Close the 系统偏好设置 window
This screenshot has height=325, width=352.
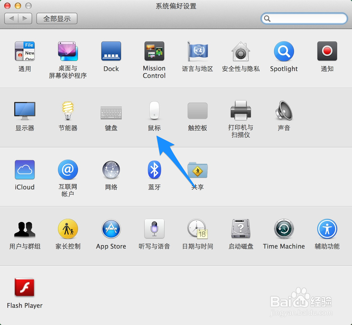point(7,6)
